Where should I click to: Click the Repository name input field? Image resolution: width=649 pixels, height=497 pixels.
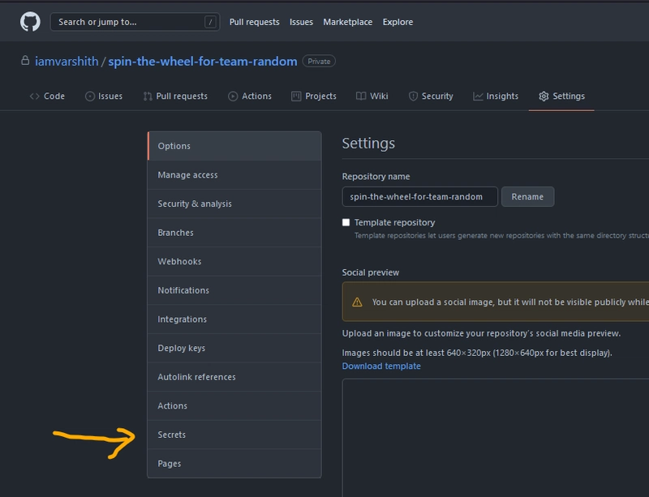click(x=419, y=196)
